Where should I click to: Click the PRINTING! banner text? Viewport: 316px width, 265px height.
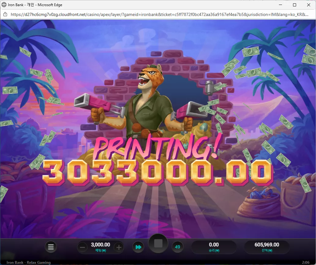tap(157, 147)
